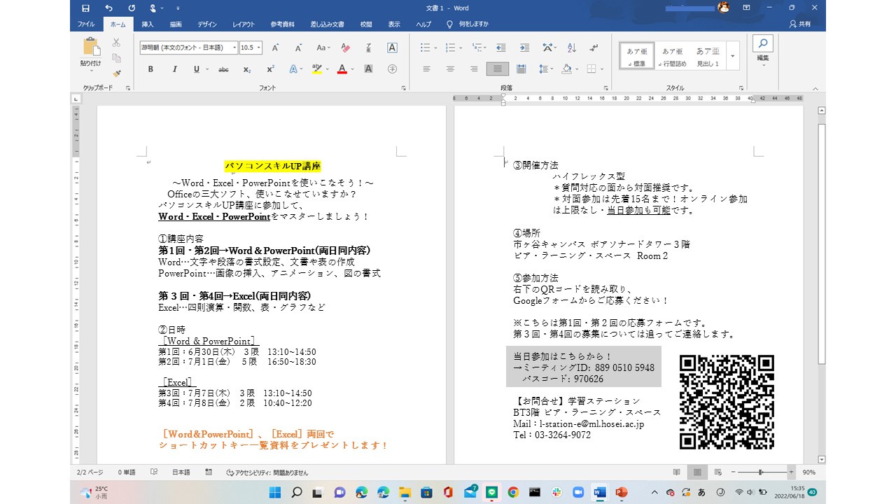Click the Cut scissors icon

pyautogui.click(x=116, y=43)
